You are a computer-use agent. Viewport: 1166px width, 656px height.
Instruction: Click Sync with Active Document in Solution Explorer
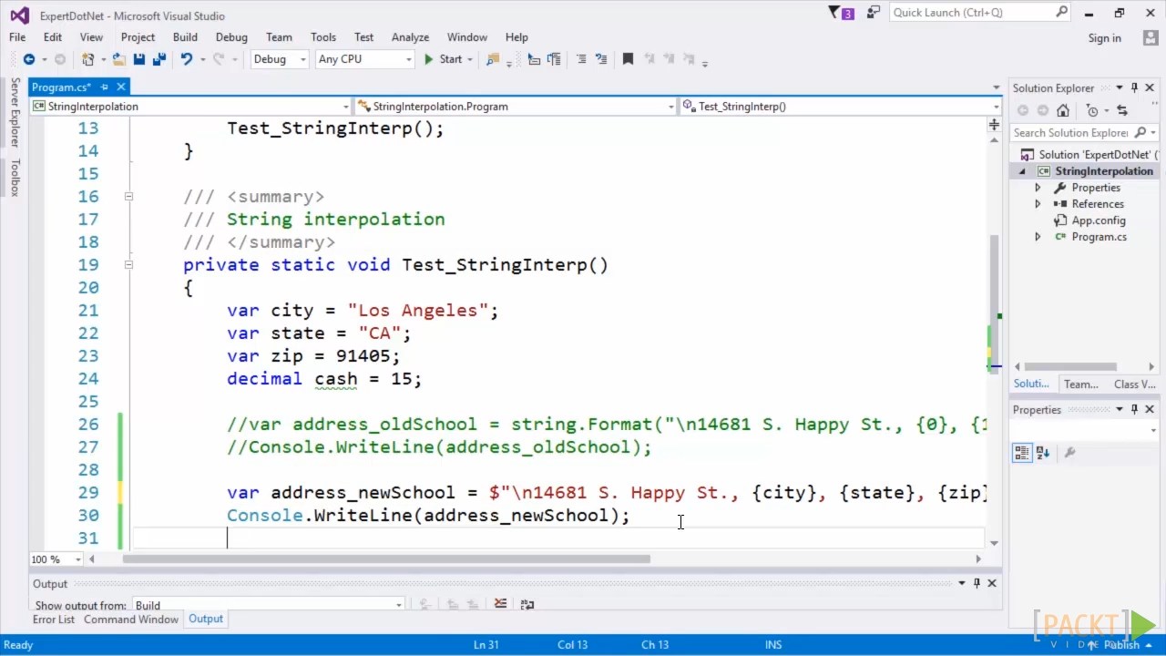point(1122,110)
